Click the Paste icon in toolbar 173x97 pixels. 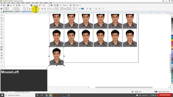click(19, 5)
